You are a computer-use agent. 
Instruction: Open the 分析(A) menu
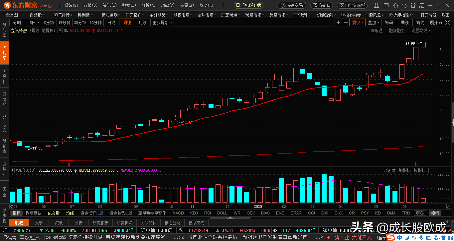[x=148, y=5]
